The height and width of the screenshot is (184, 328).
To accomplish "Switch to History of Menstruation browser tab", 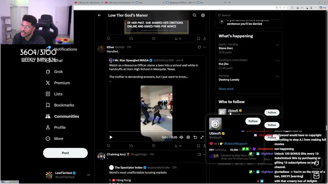I will tap(119, 3).
